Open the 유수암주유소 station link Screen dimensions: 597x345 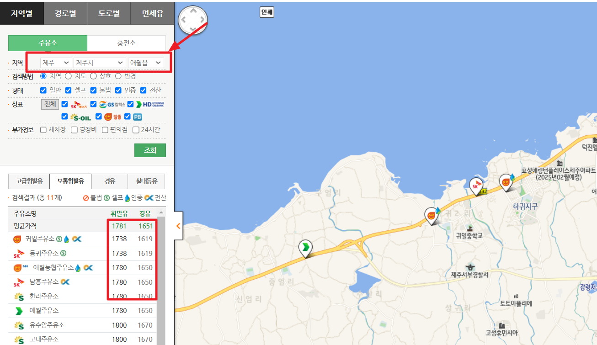tap(47, 325)
